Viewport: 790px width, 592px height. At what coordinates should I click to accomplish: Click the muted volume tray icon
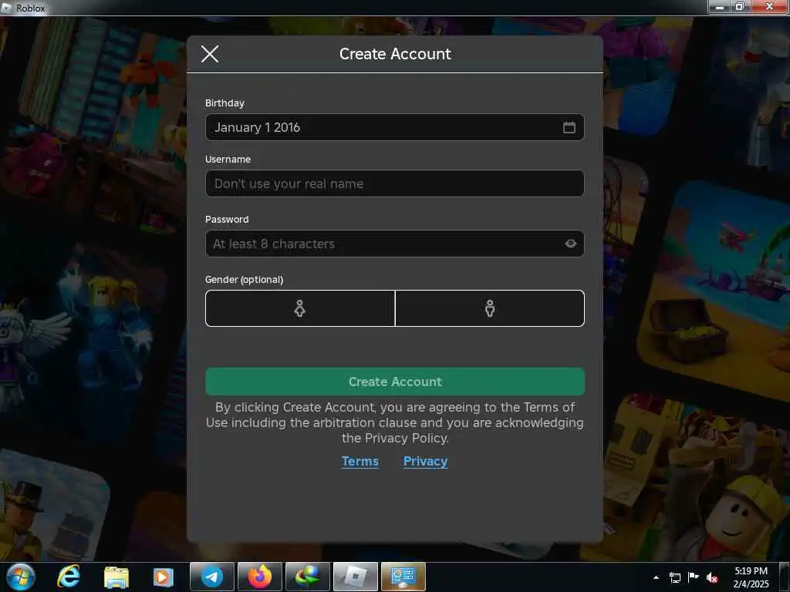(x=712, y=577)
